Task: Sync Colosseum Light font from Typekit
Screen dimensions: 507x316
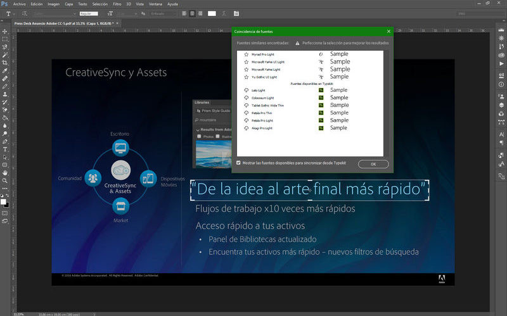Action: (x=247, y=98)
